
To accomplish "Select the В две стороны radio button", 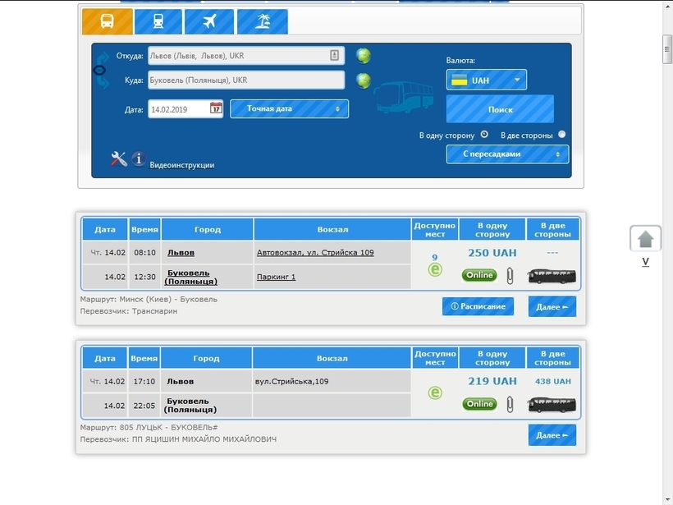I will pyautogui.click(x=562, y=135).
